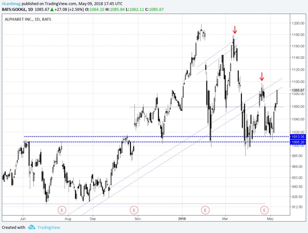The width and height of the screenshot is (308, 233).
Task: Click the 1100.00 price axis label
Action: point(298,82)
